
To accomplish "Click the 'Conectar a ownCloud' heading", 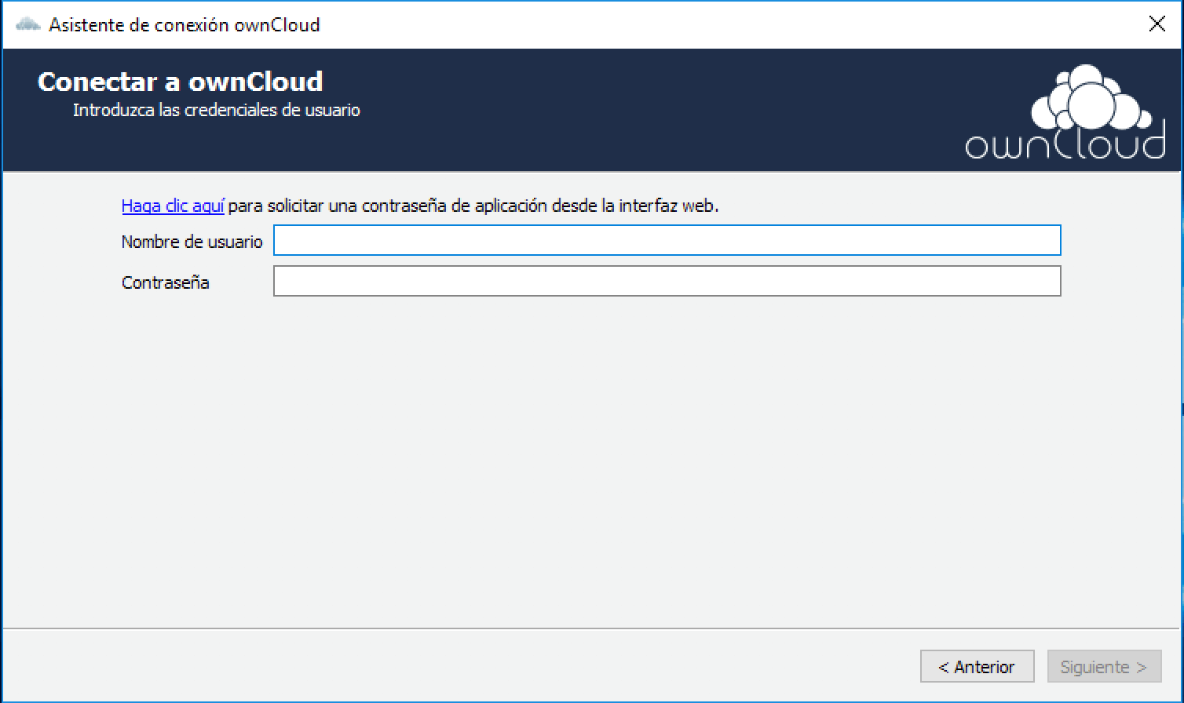I will click(180, 82).
